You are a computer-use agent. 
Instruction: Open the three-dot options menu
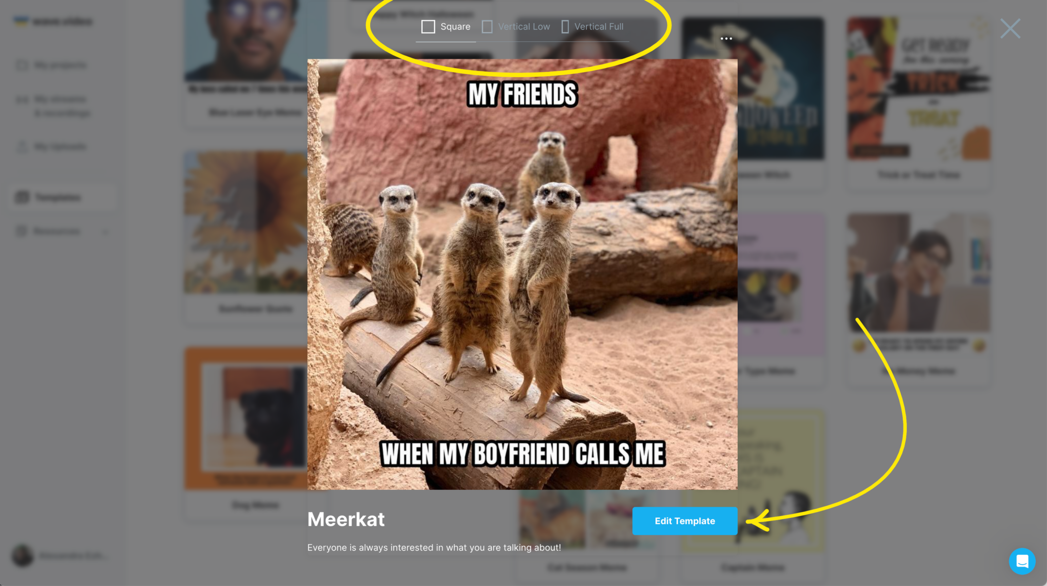727,38
